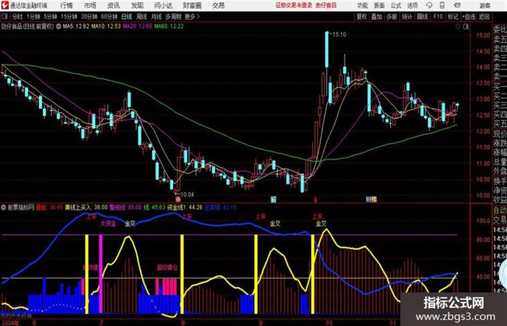Image resolution: width=507 pixels, height=326 pixels.
Task: Click the 游客 user account label
Action: click(x=484, y=5)
